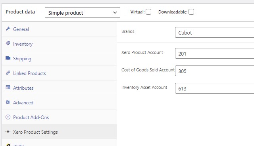Click the Inventory tag icon
The width and height of the screenshot is (254, 146).
(8, 43)
